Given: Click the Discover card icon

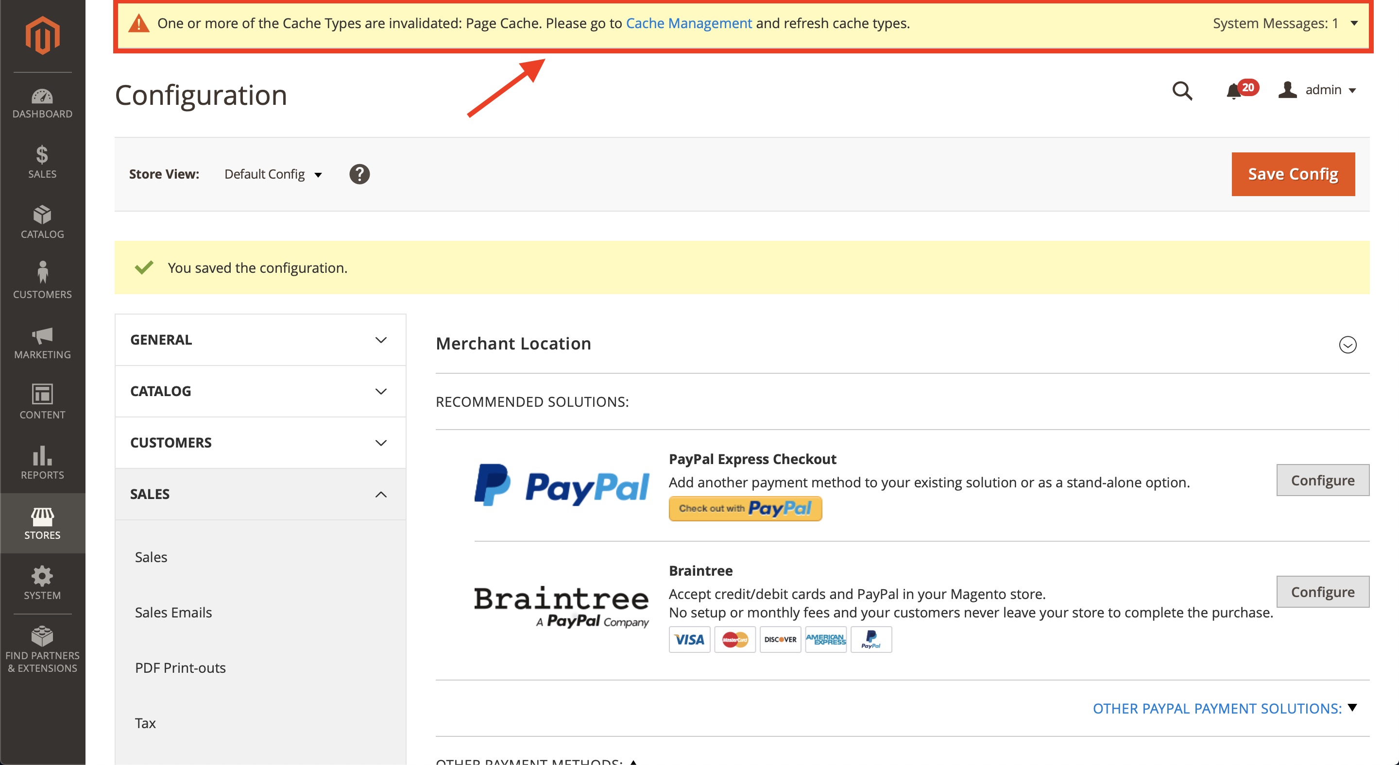Looking at the screenshot, I should [781, 640].
